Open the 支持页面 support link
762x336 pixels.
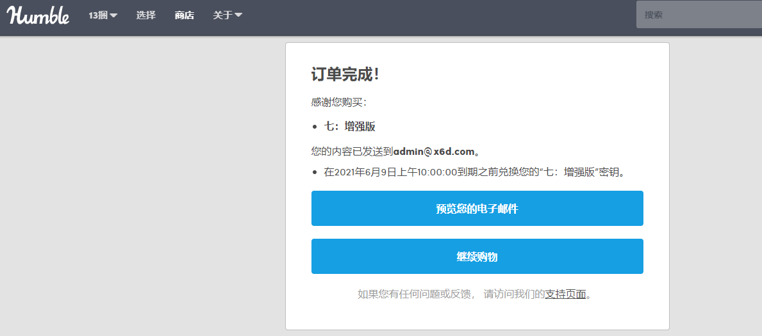(566, 294)
